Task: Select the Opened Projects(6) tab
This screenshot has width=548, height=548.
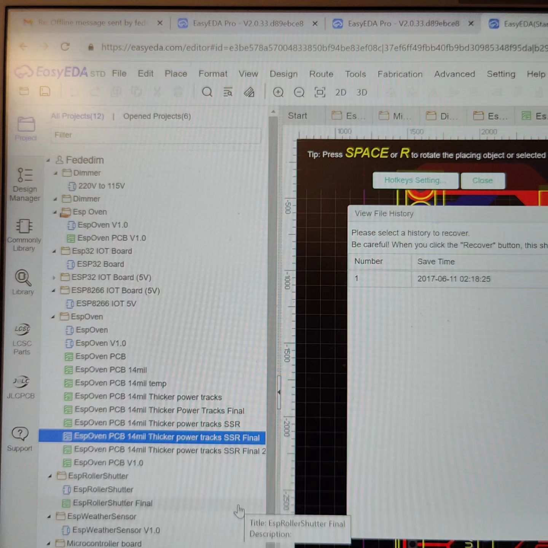Action: pyautogui.click(x=157, y=116)
